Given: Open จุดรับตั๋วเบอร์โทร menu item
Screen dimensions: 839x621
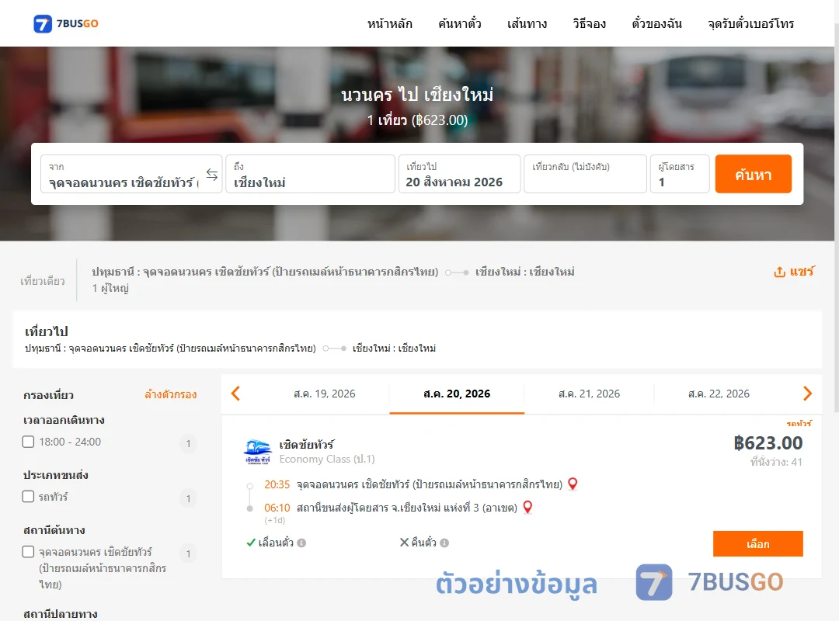Looking at the screenshot, I should (x=750, y=23).
